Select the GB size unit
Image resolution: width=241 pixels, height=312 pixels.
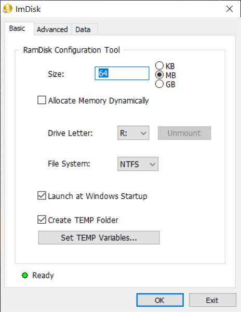[x=159, y=84]
